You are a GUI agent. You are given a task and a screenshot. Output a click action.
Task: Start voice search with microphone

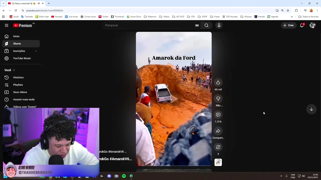pyautogui.click(x=219, y=25)
